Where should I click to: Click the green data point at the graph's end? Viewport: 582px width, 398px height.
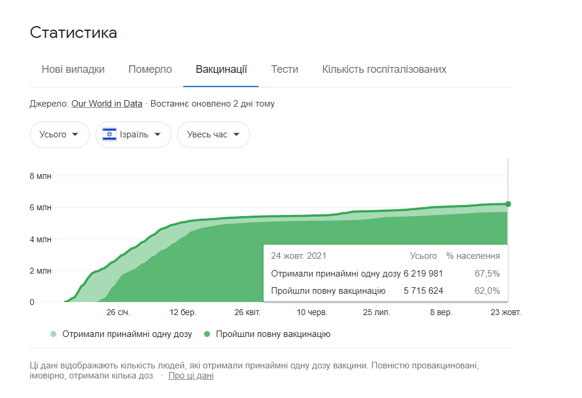[x=508, y=204]
